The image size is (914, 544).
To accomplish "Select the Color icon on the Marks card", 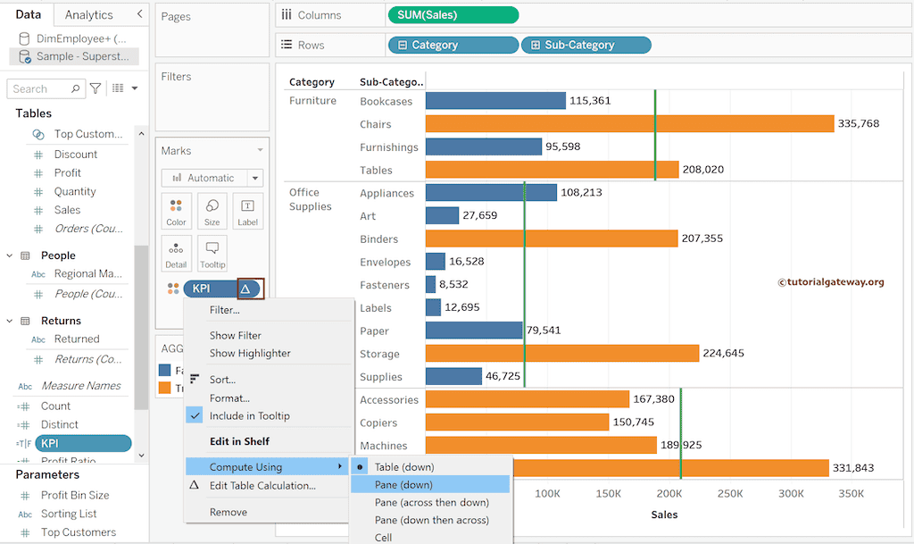I will click(x=176, y=211).
